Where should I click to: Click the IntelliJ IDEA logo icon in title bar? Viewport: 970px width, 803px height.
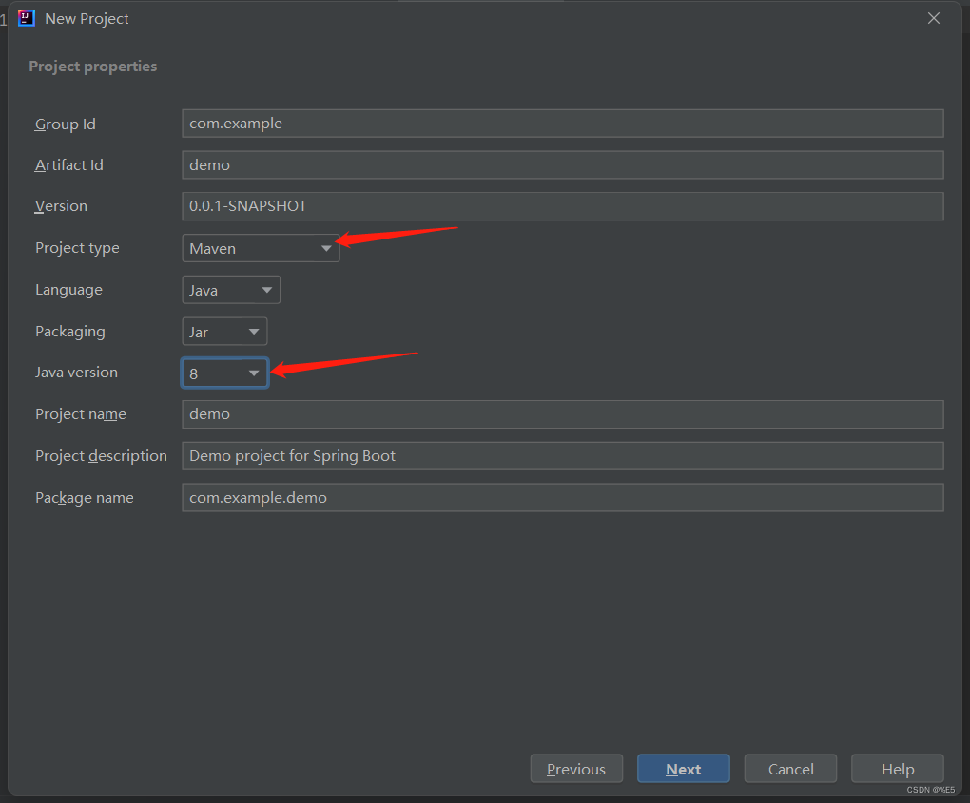(27, 19)
